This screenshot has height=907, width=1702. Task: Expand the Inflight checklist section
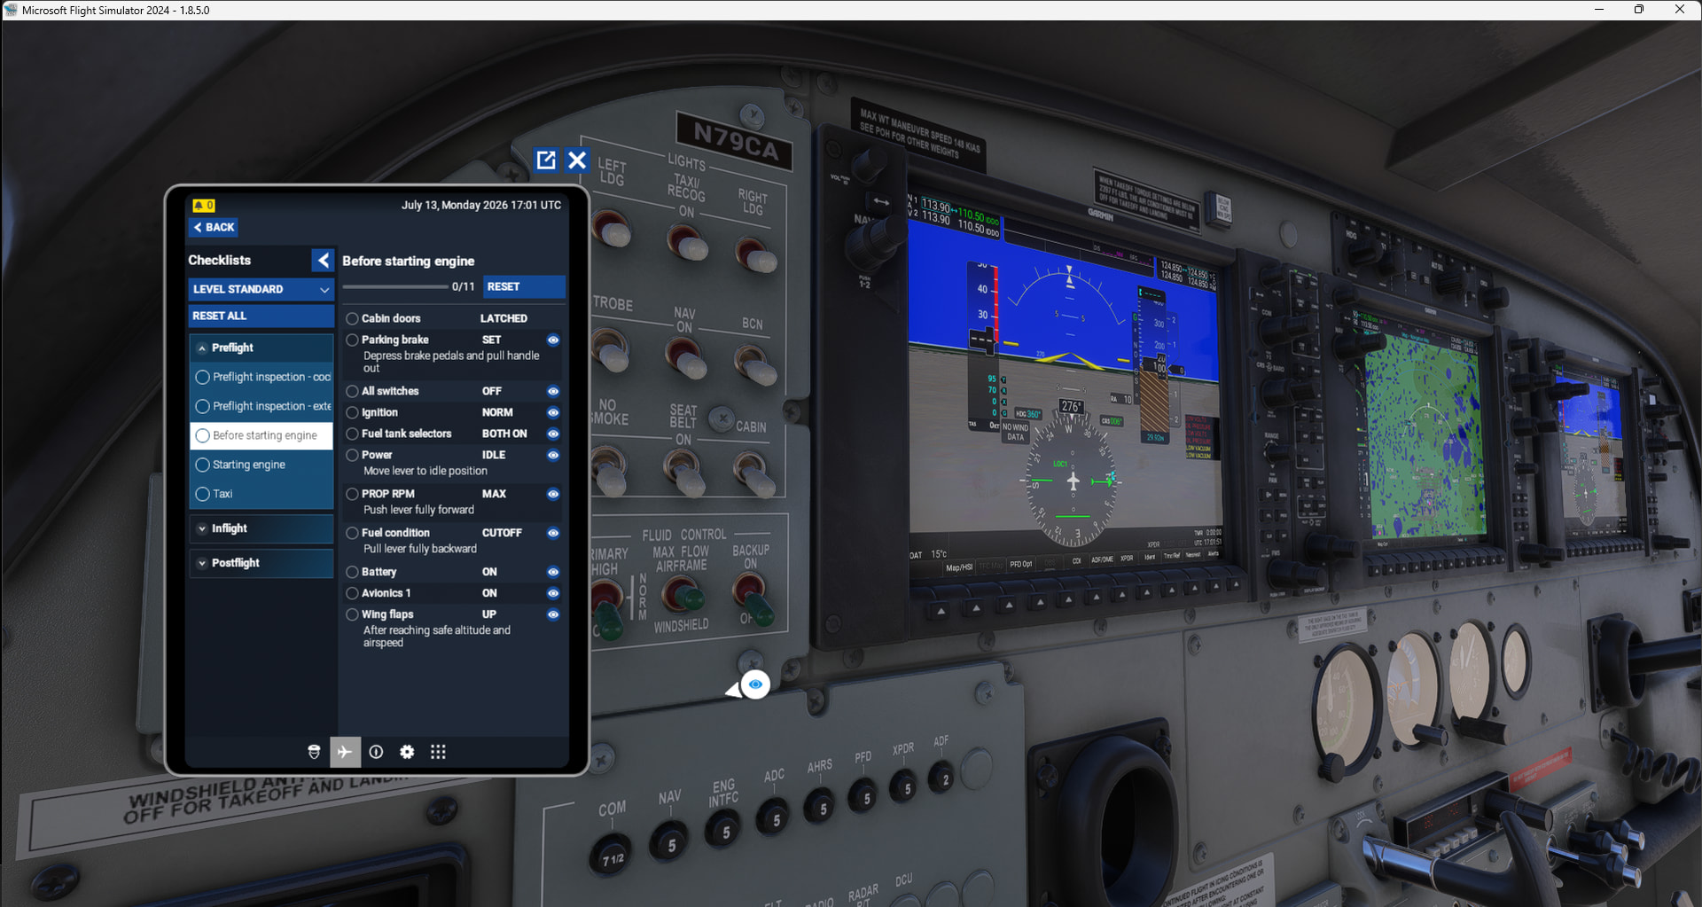pos(262,528)
